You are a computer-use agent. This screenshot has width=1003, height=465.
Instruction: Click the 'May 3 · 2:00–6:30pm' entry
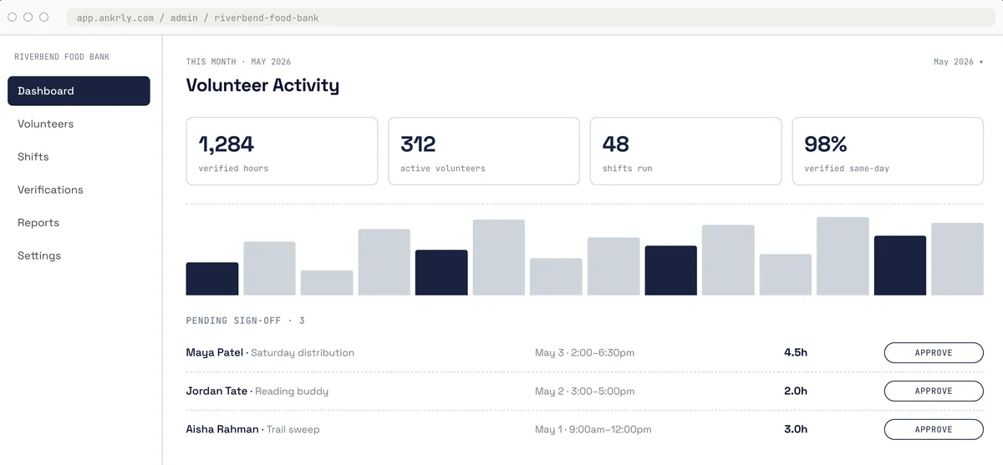tap(584, 353)
